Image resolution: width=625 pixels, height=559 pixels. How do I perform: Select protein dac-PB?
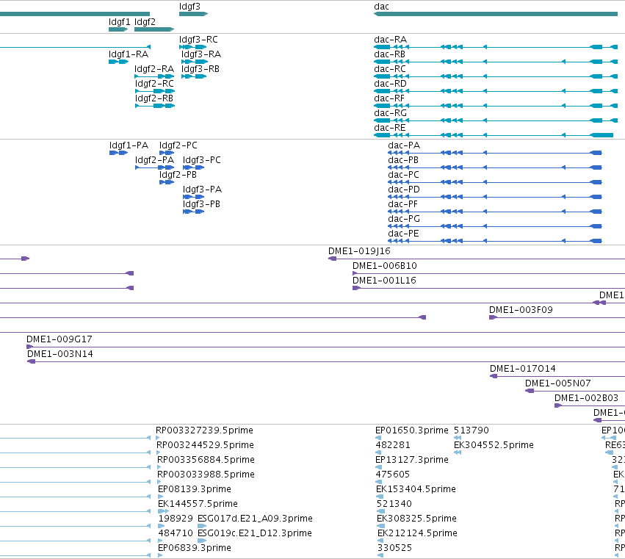click(x=495, y=167)
